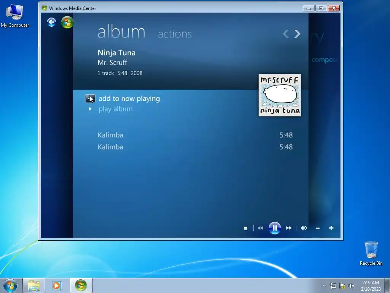Screen dimensions: 390x293
Task: Open Windows Media Player from the taskbar
Action: tap(57, 285)
